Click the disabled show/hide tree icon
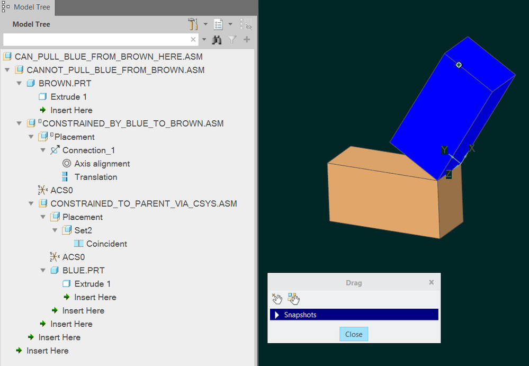 (x=246, y=24)
